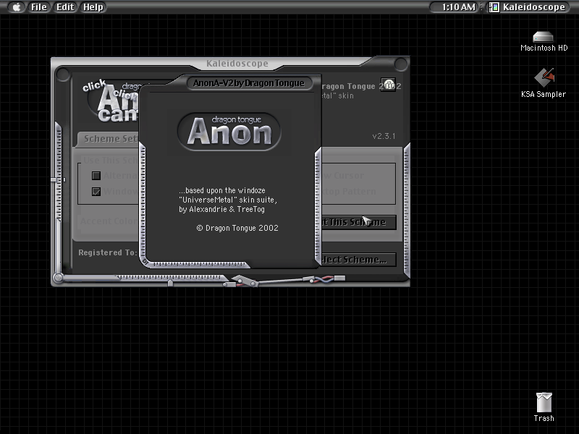The height and width of the screenshot is (434, 579).
Task: Click the Select Scheme... button
Action: pos(358,260)
